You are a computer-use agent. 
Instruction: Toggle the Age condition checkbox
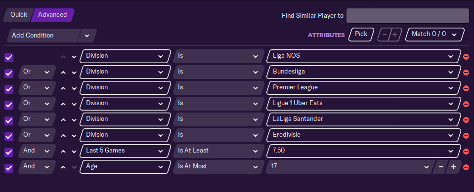click(9, 168)
